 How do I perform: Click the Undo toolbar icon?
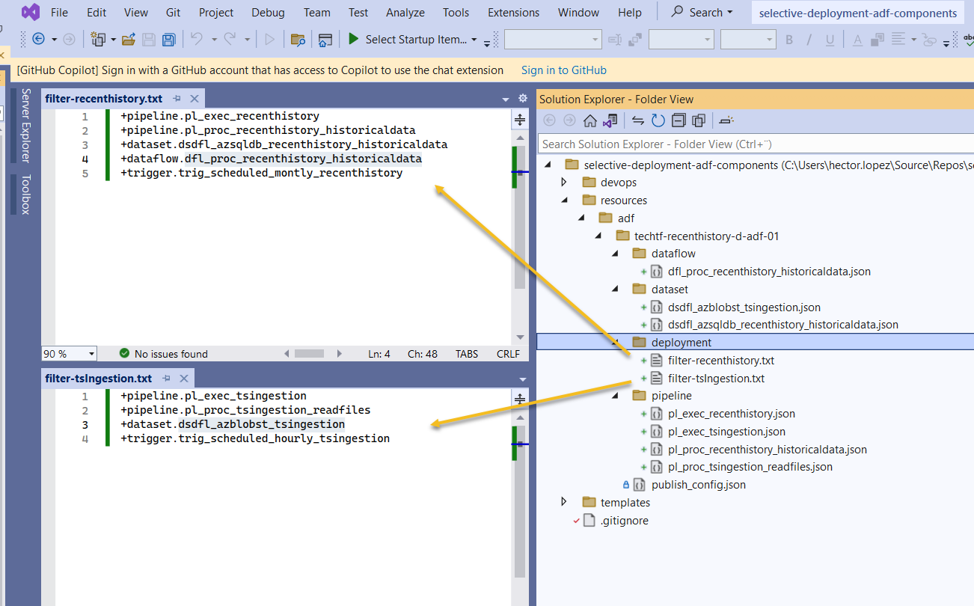(x=196, y=40)
